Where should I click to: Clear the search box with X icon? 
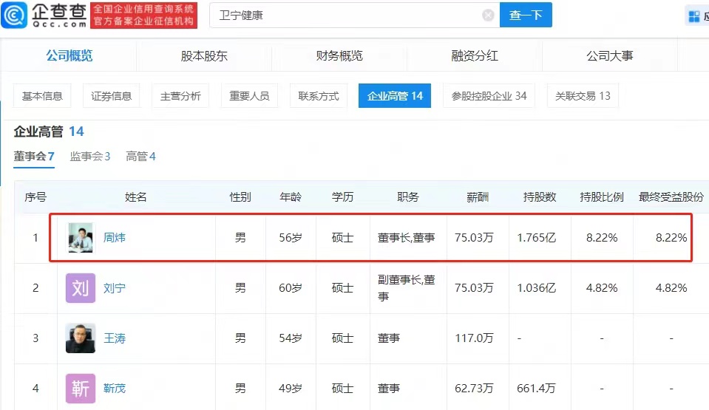(488, 16)
